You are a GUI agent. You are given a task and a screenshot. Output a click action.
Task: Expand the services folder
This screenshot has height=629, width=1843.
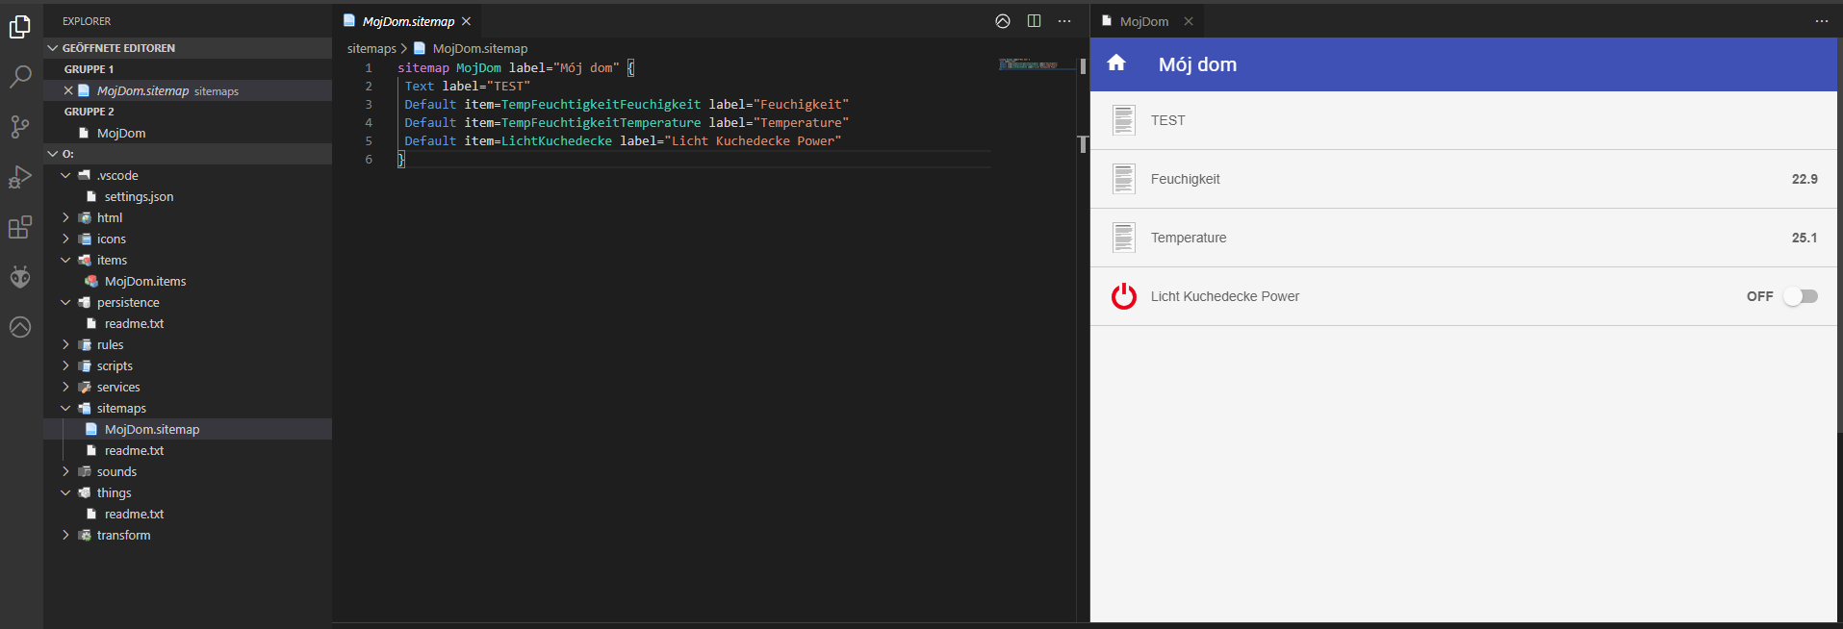[x=65, y=387]
